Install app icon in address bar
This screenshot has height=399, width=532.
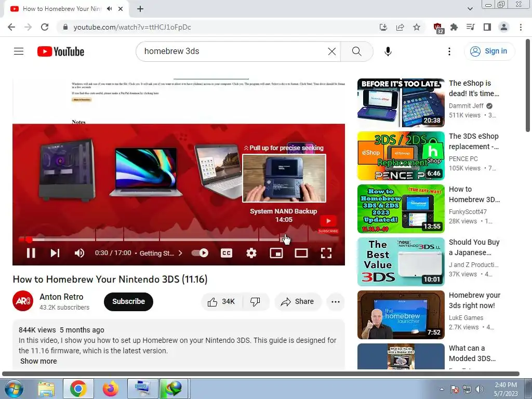(x=383, y=27)
